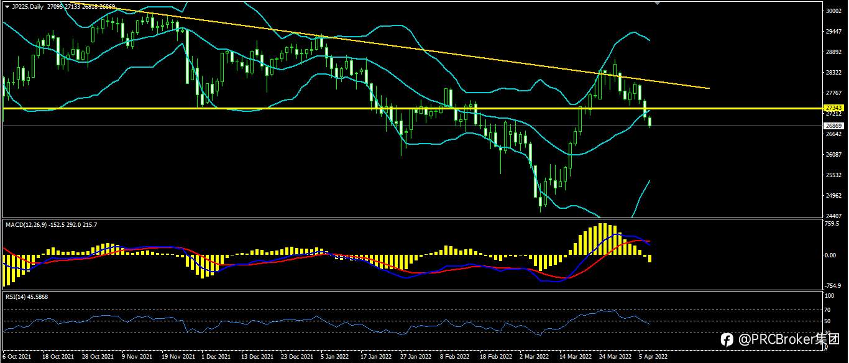The image size is (849, 363).
Task: Click the 19 Nov 2021 date label
Action: [x=177, y=357]
